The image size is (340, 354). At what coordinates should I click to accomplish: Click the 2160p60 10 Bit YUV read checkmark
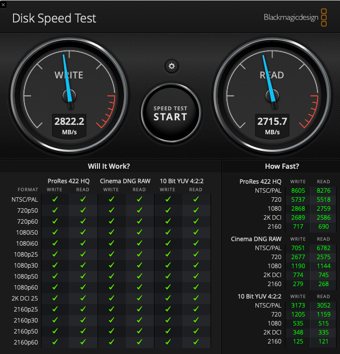click(196, 342)
